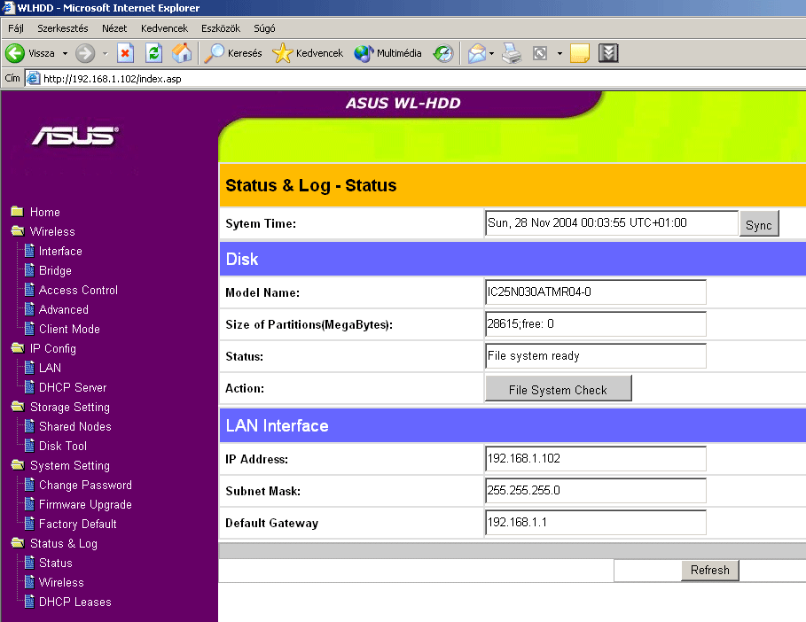The width and height of the screenshot is (806, 622).
Task: Click the System Time field
Action: [611, 223]
